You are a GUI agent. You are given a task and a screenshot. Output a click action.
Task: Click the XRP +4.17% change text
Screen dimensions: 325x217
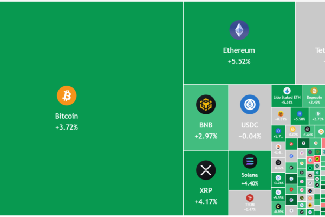coord(206,202)
